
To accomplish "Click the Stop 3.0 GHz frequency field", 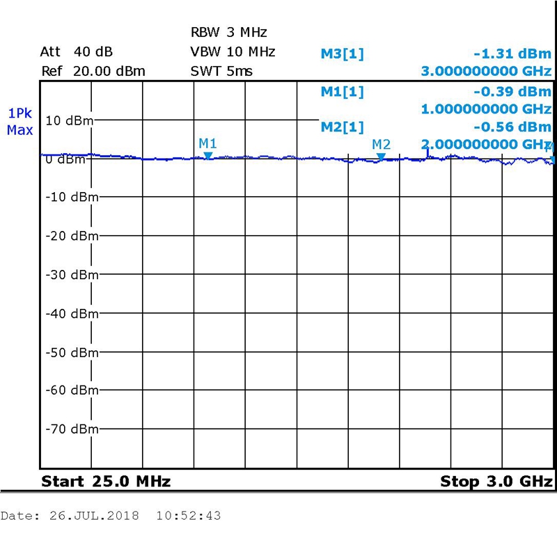I will click(496, 482).
